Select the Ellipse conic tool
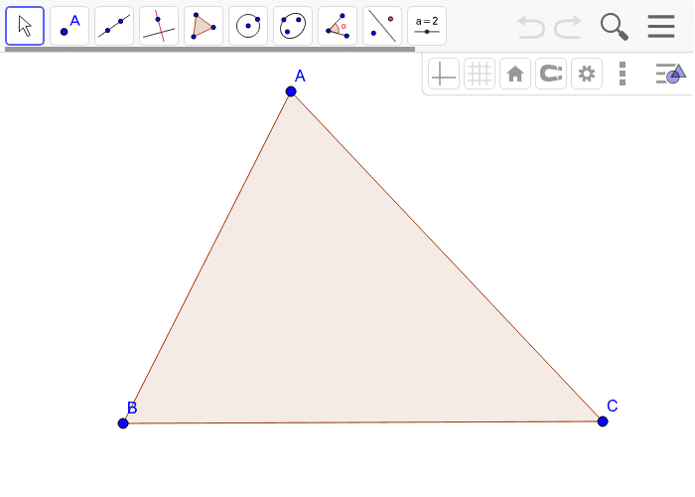The image size is (695, 497). 293,26
